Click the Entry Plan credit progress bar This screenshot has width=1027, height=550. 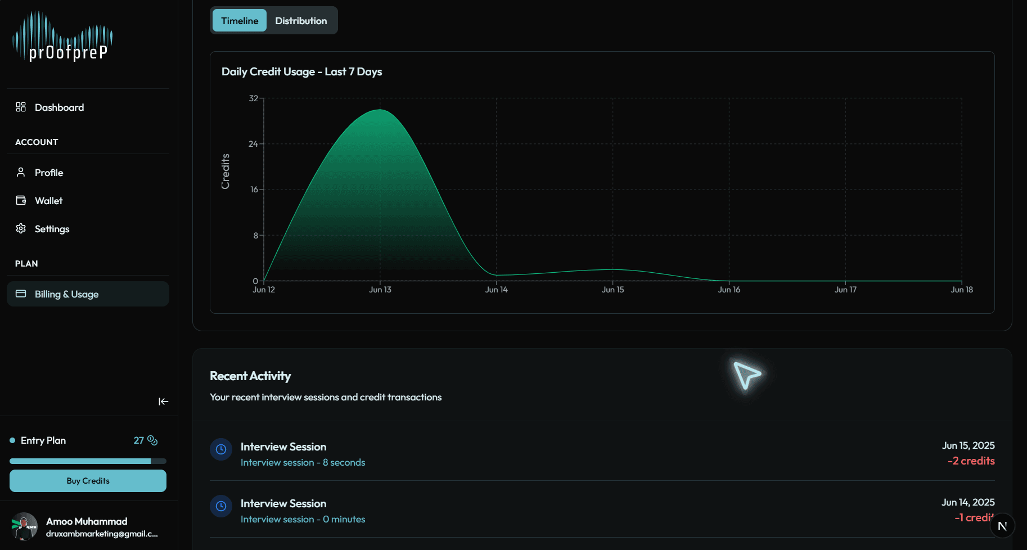88,461
